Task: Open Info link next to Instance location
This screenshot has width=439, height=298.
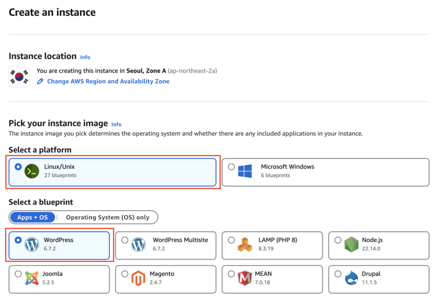Action: tap(85, 57)
